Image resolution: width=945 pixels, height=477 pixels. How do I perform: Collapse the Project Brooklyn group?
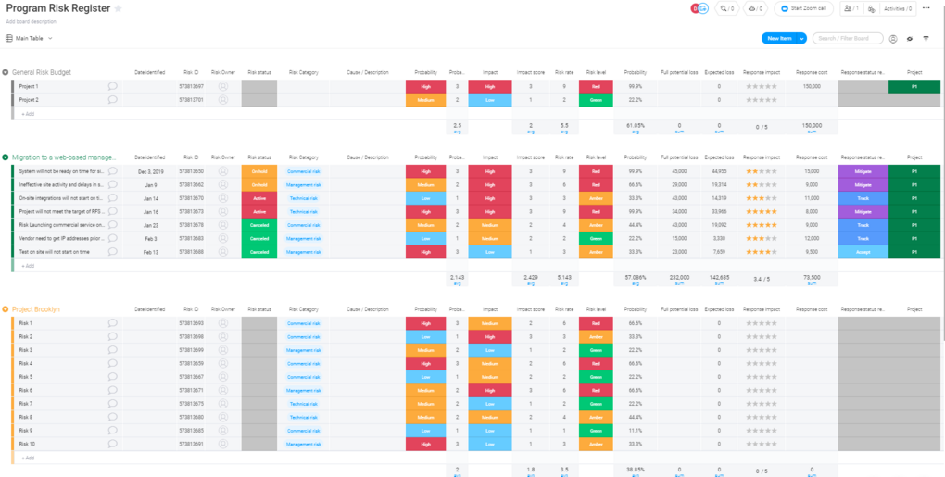click(x=6, y=309)
